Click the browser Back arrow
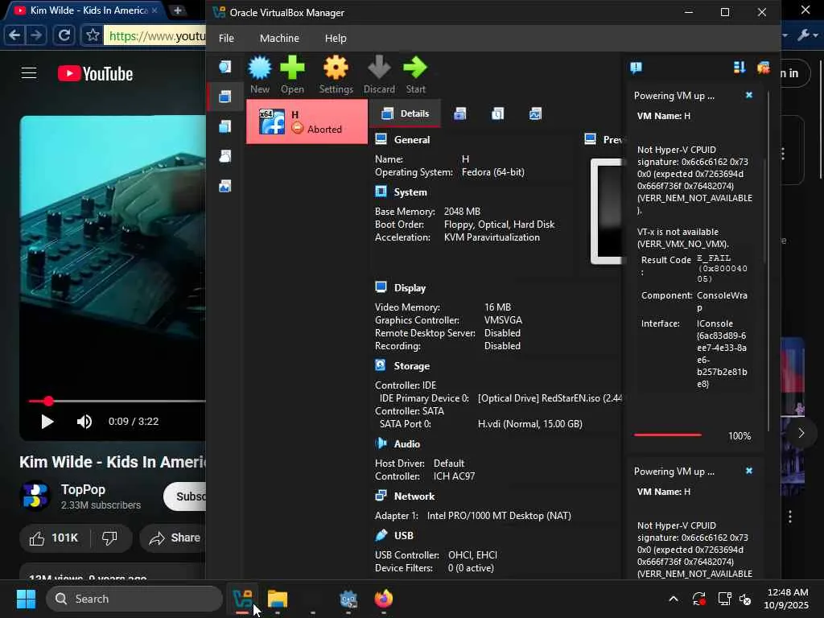824x618 pixels. tap(14, 35)
